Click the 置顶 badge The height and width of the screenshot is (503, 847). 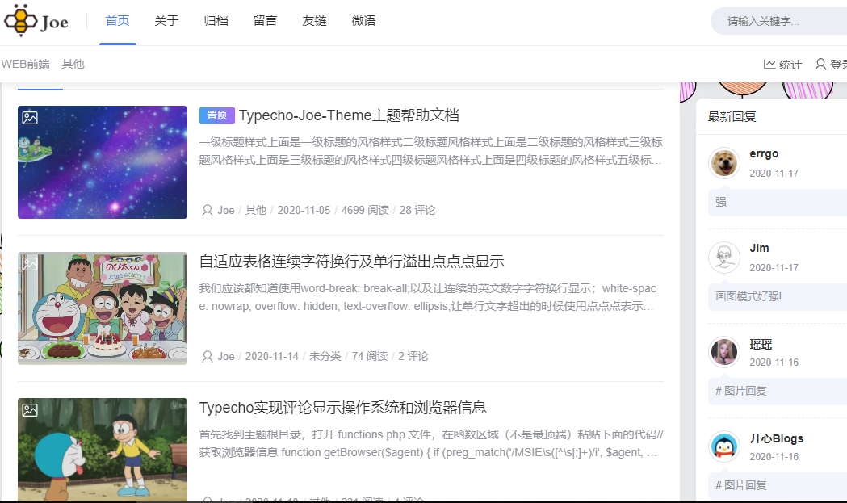[216, 115]
